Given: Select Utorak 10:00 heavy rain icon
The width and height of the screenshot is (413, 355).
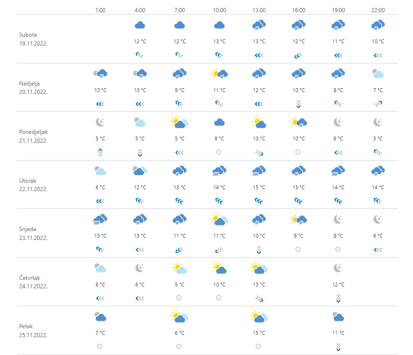Looking at the screenshot, I should coord(219,171).
